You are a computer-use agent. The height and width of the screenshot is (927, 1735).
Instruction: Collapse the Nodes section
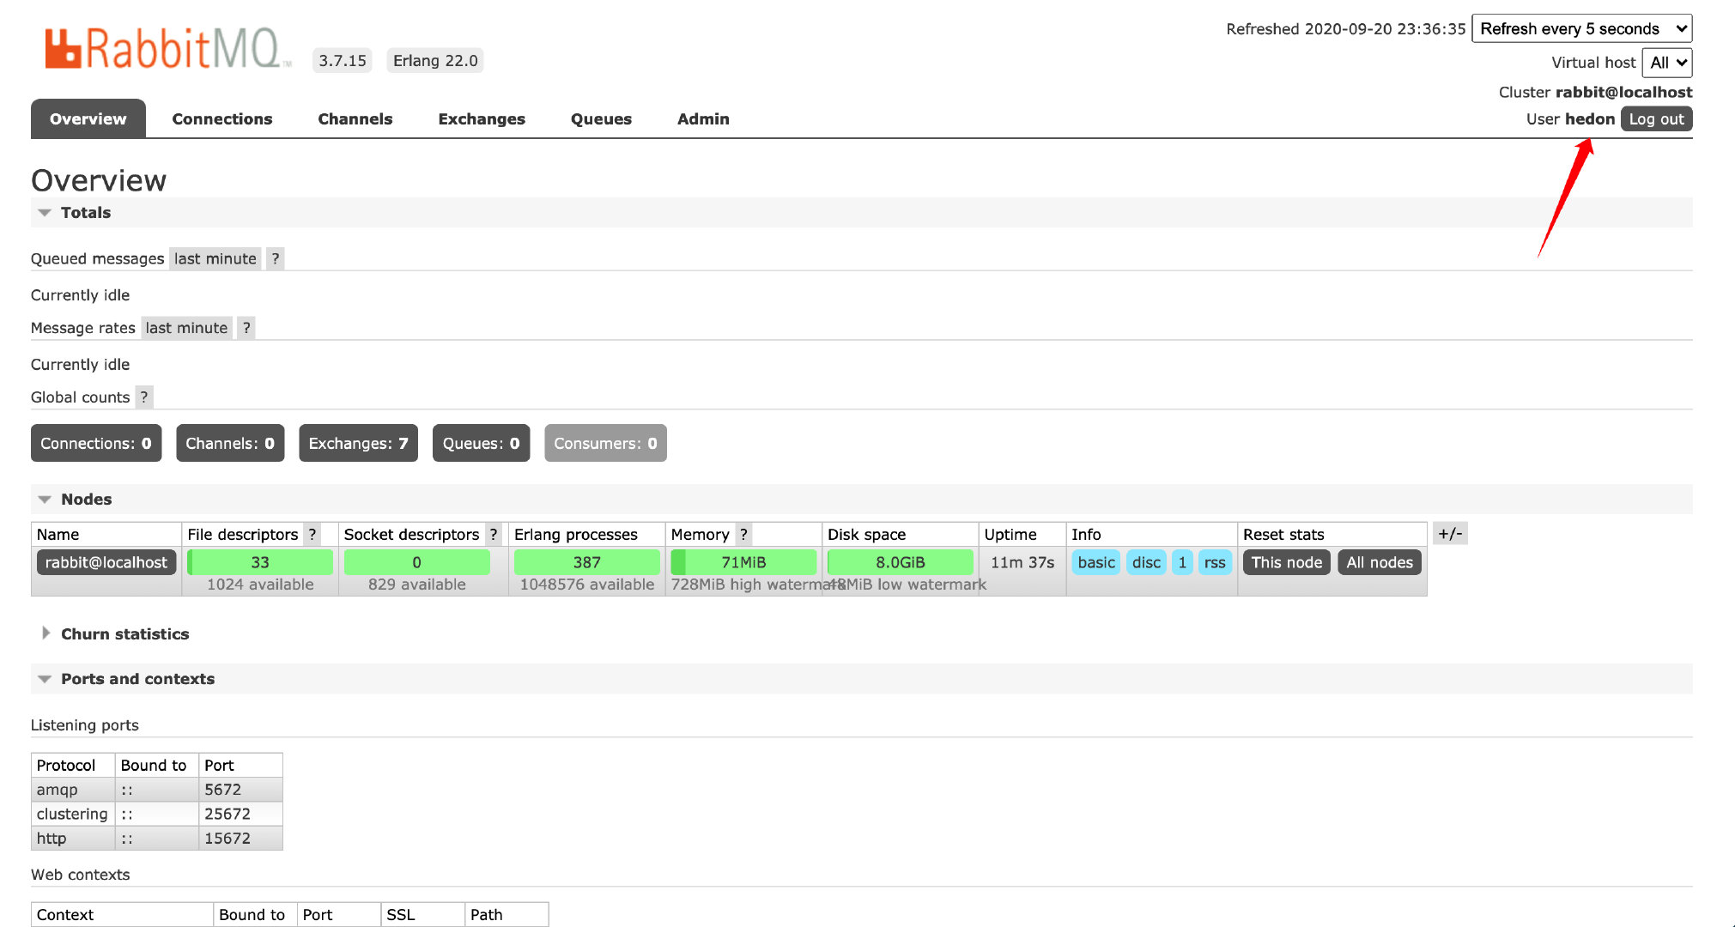86,500
